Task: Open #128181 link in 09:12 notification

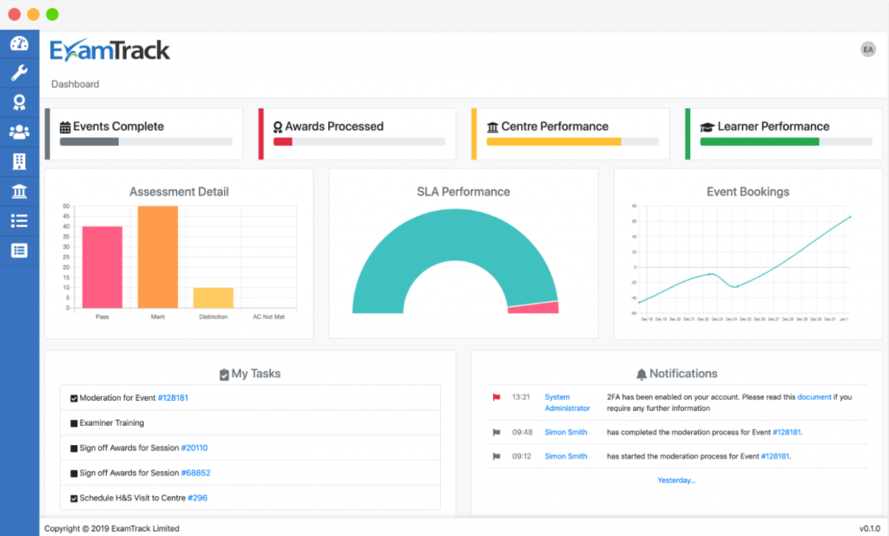Action: (775, 455)
